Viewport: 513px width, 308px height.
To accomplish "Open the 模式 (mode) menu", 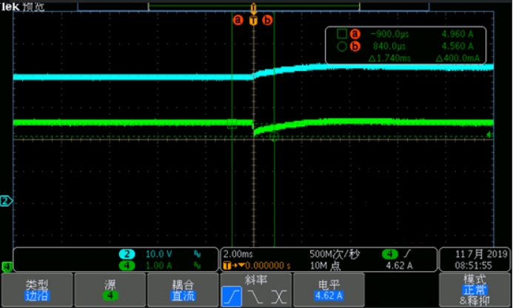I will (x=473, y=290).
